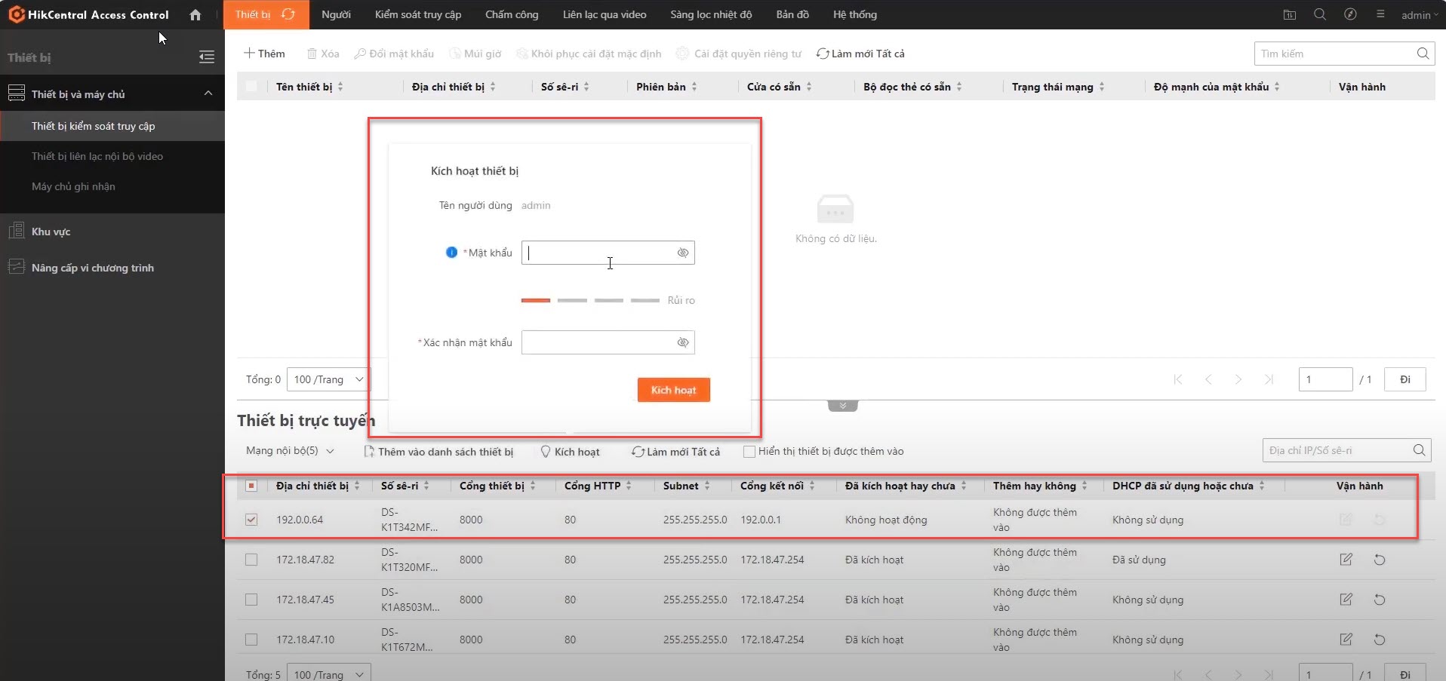This screenshot has width=1446, height=681.
Task: Uncheck the 192.0.0.64 device checkbox
Action: [251, 520]
